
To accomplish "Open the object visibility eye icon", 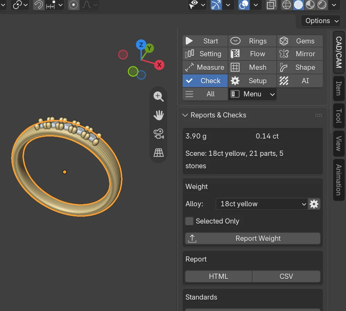I will (194, 4).
